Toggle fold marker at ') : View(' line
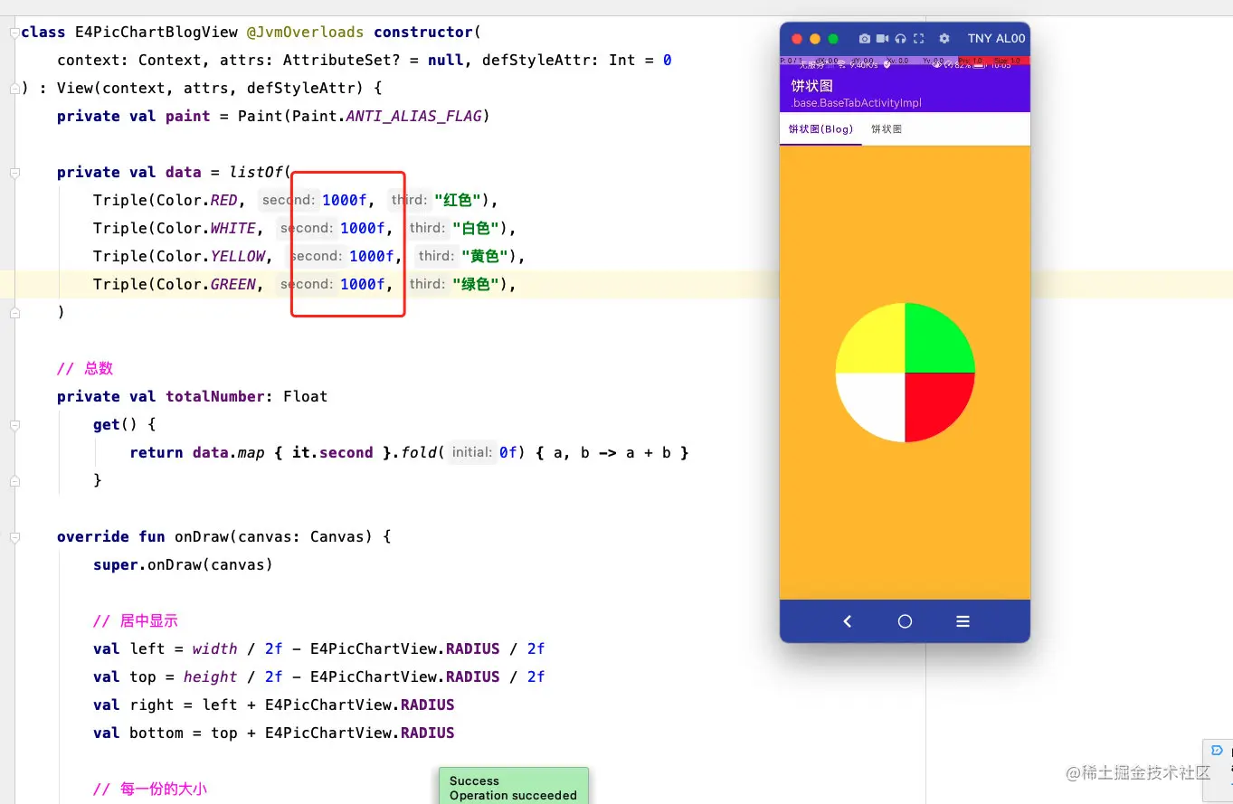This screenshot has width=1233, height=804. click(x=14, y=89)
